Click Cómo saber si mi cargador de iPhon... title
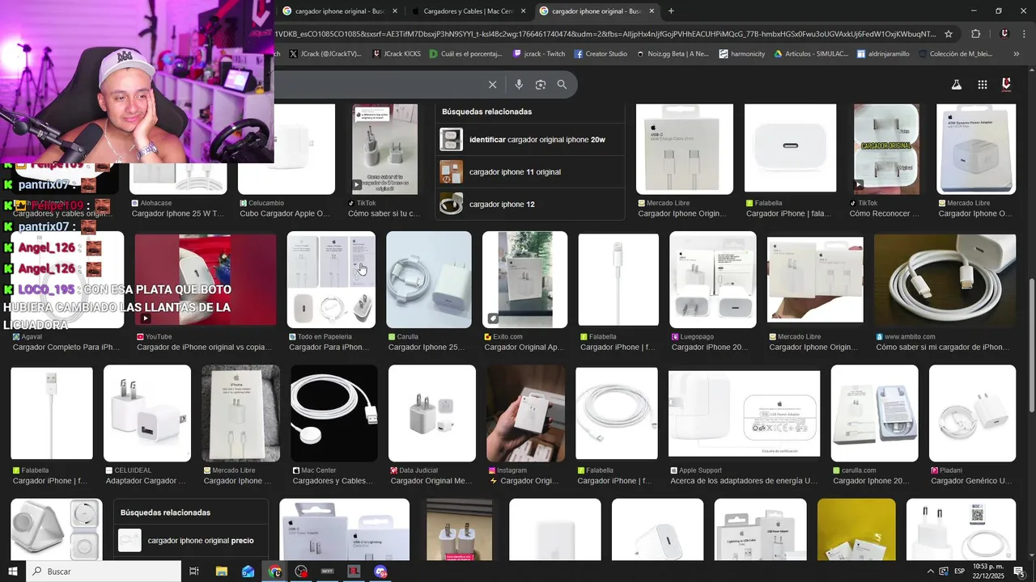The image size is (1036, 582). (942, 347)
